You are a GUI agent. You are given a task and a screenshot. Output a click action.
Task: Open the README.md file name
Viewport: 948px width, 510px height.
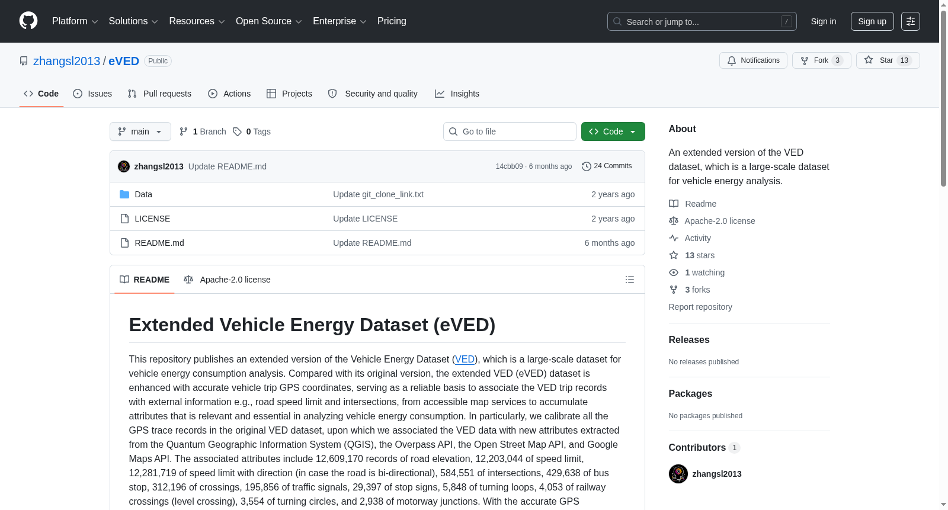click(x=159, y=243)
